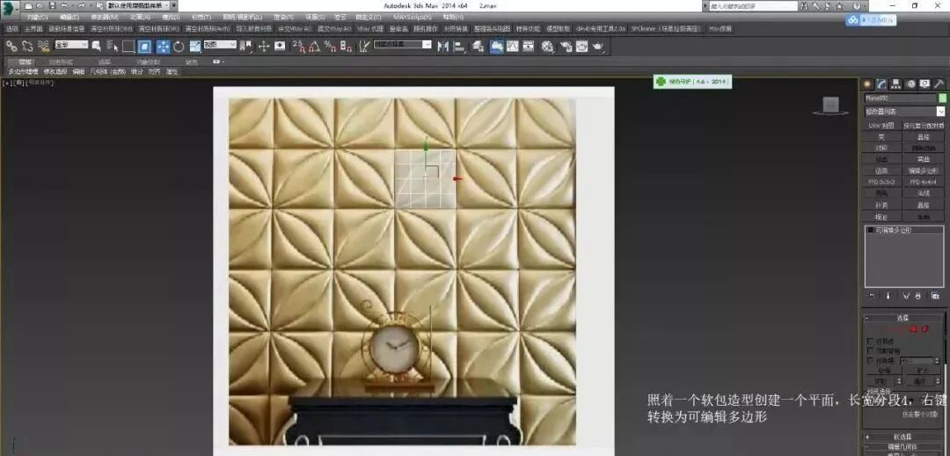The image size is (950, 456).
Task: Open the 帮助(H) menu
Action: click(452, 17)
